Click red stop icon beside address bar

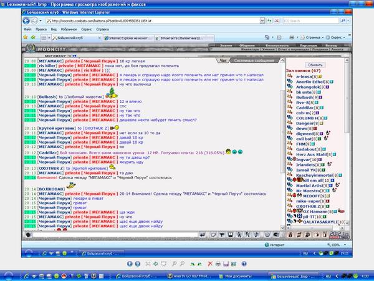point(277,21)
